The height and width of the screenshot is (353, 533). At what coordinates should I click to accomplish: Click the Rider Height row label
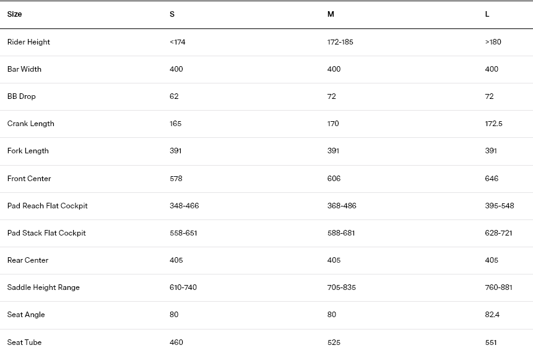coord(28,42)
